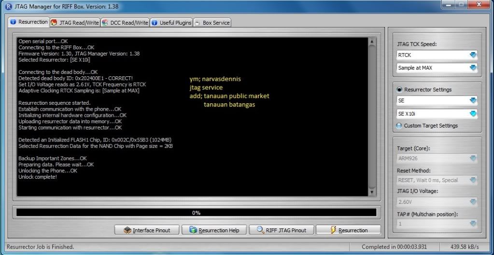
Task: Select Custom Target Settings radio button
Action: click(x=399, y=126)
